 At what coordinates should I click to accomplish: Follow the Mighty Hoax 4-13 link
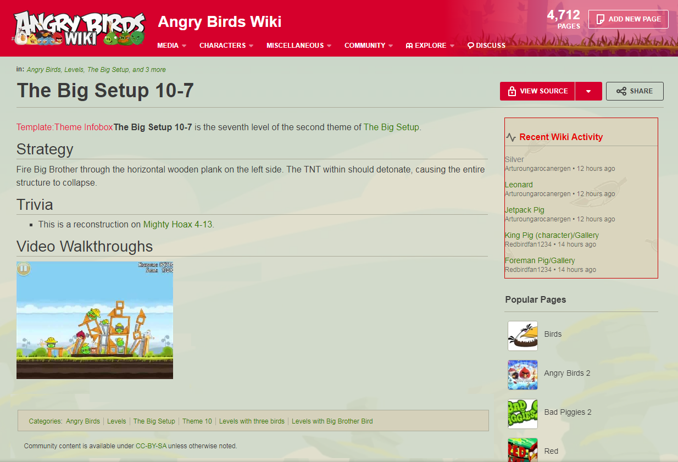coord(178,224)
